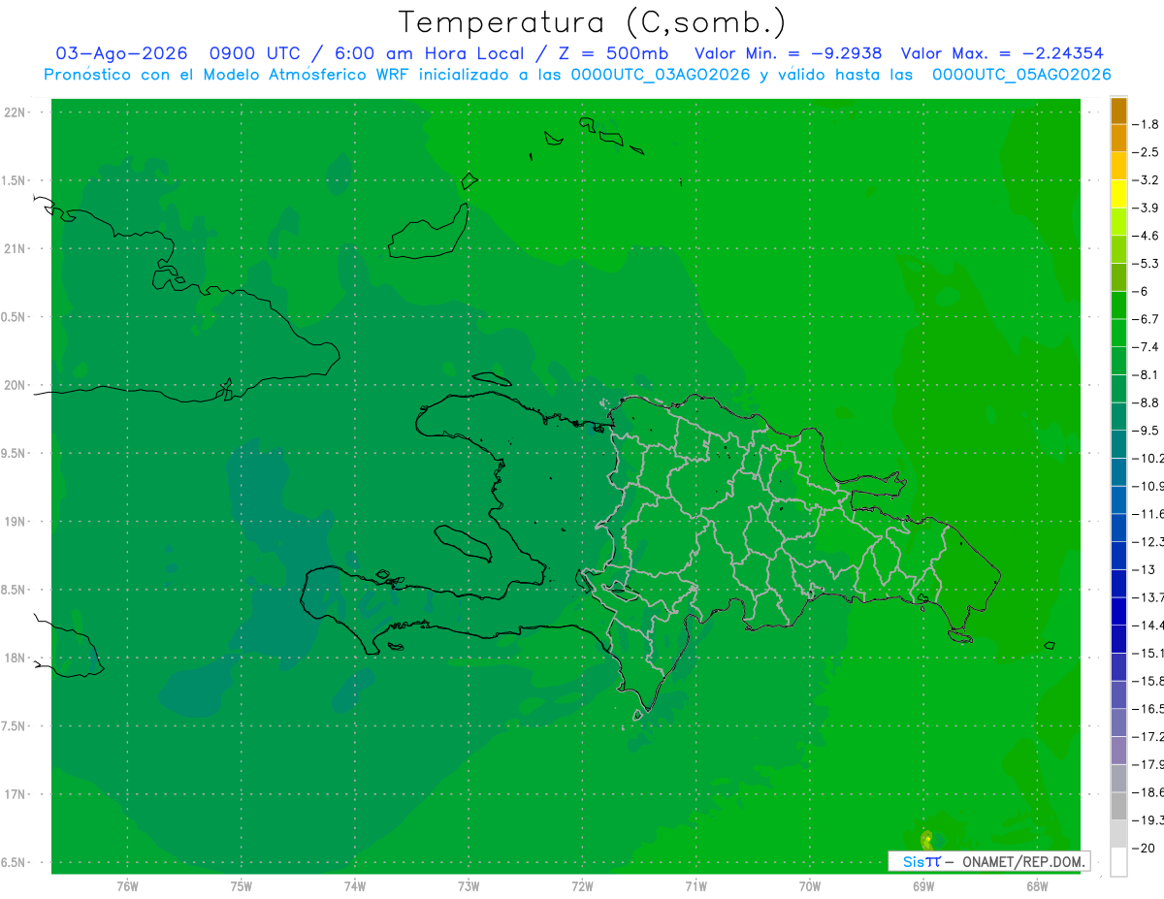Click the "6.5N" latitude label
This screenshot has height=899, width=1164.
coord(15,863)
